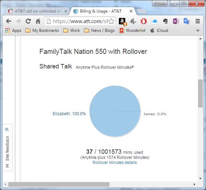
Task: Click the blue pie chart
Action: click(115, 111)
